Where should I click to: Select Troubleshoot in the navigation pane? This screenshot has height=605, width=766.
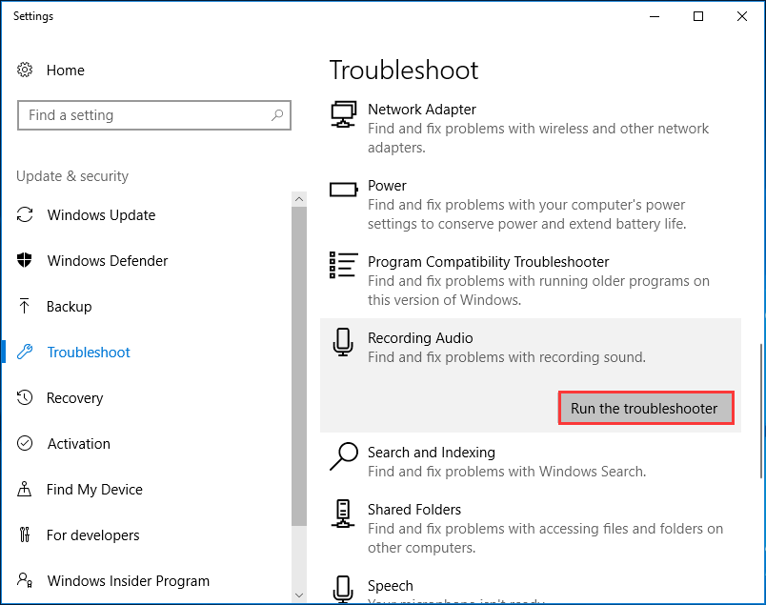[x=87, y=352]
